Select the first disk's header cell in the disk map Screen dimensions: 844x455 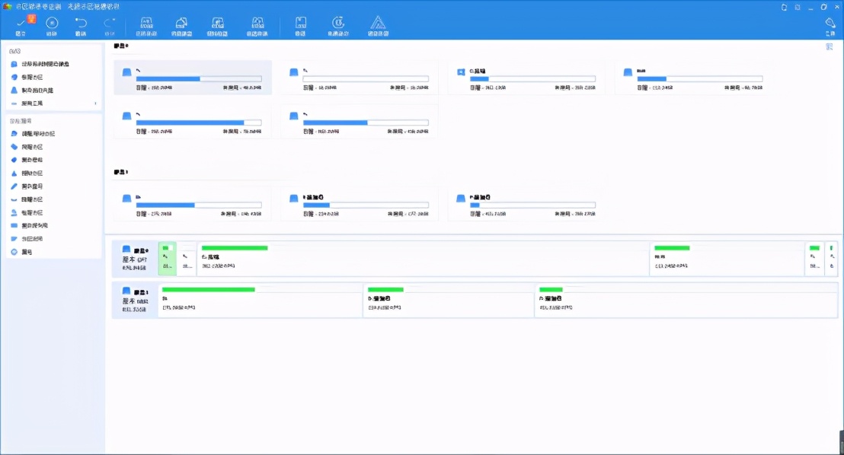pyautogui.click(x=135, y=259)
